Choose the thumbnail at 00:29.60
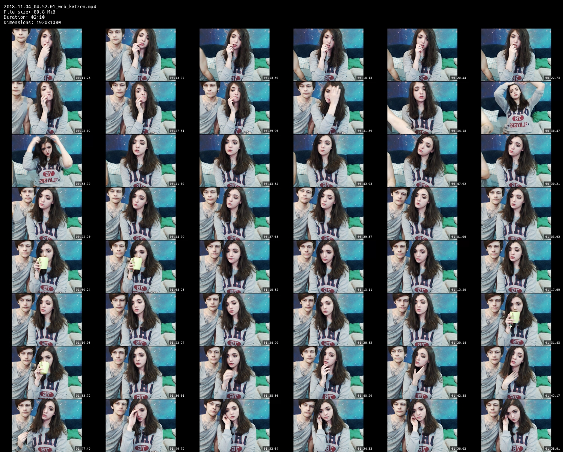 (x=234, y=108)
